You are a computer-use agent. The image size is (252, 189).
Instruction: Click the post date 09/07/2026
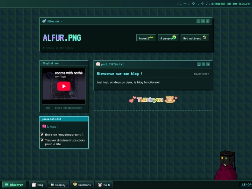[202, 74]
